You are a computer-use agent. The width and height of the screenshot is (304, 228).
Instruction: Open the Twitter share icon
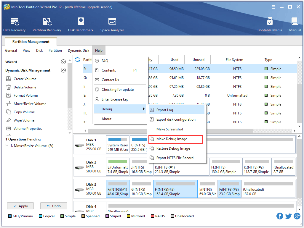click(288, 216)
